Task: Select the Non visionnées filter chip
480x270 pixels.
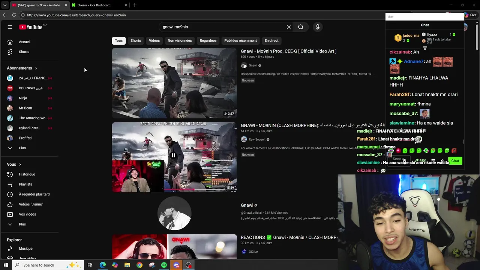Action: pyautogui.click(x=180, y=40)
